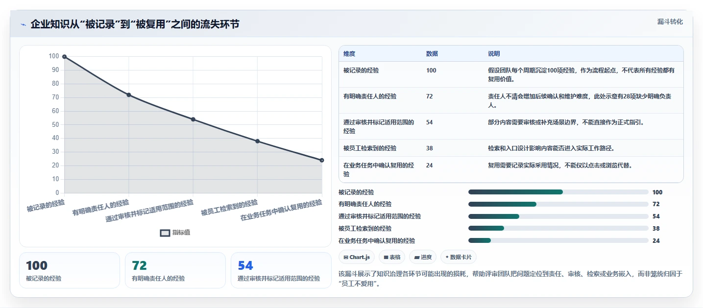The height and width of the screenshot is (308, 703).
Task: Open the stat card showing 72
Action: click(175, 270)
